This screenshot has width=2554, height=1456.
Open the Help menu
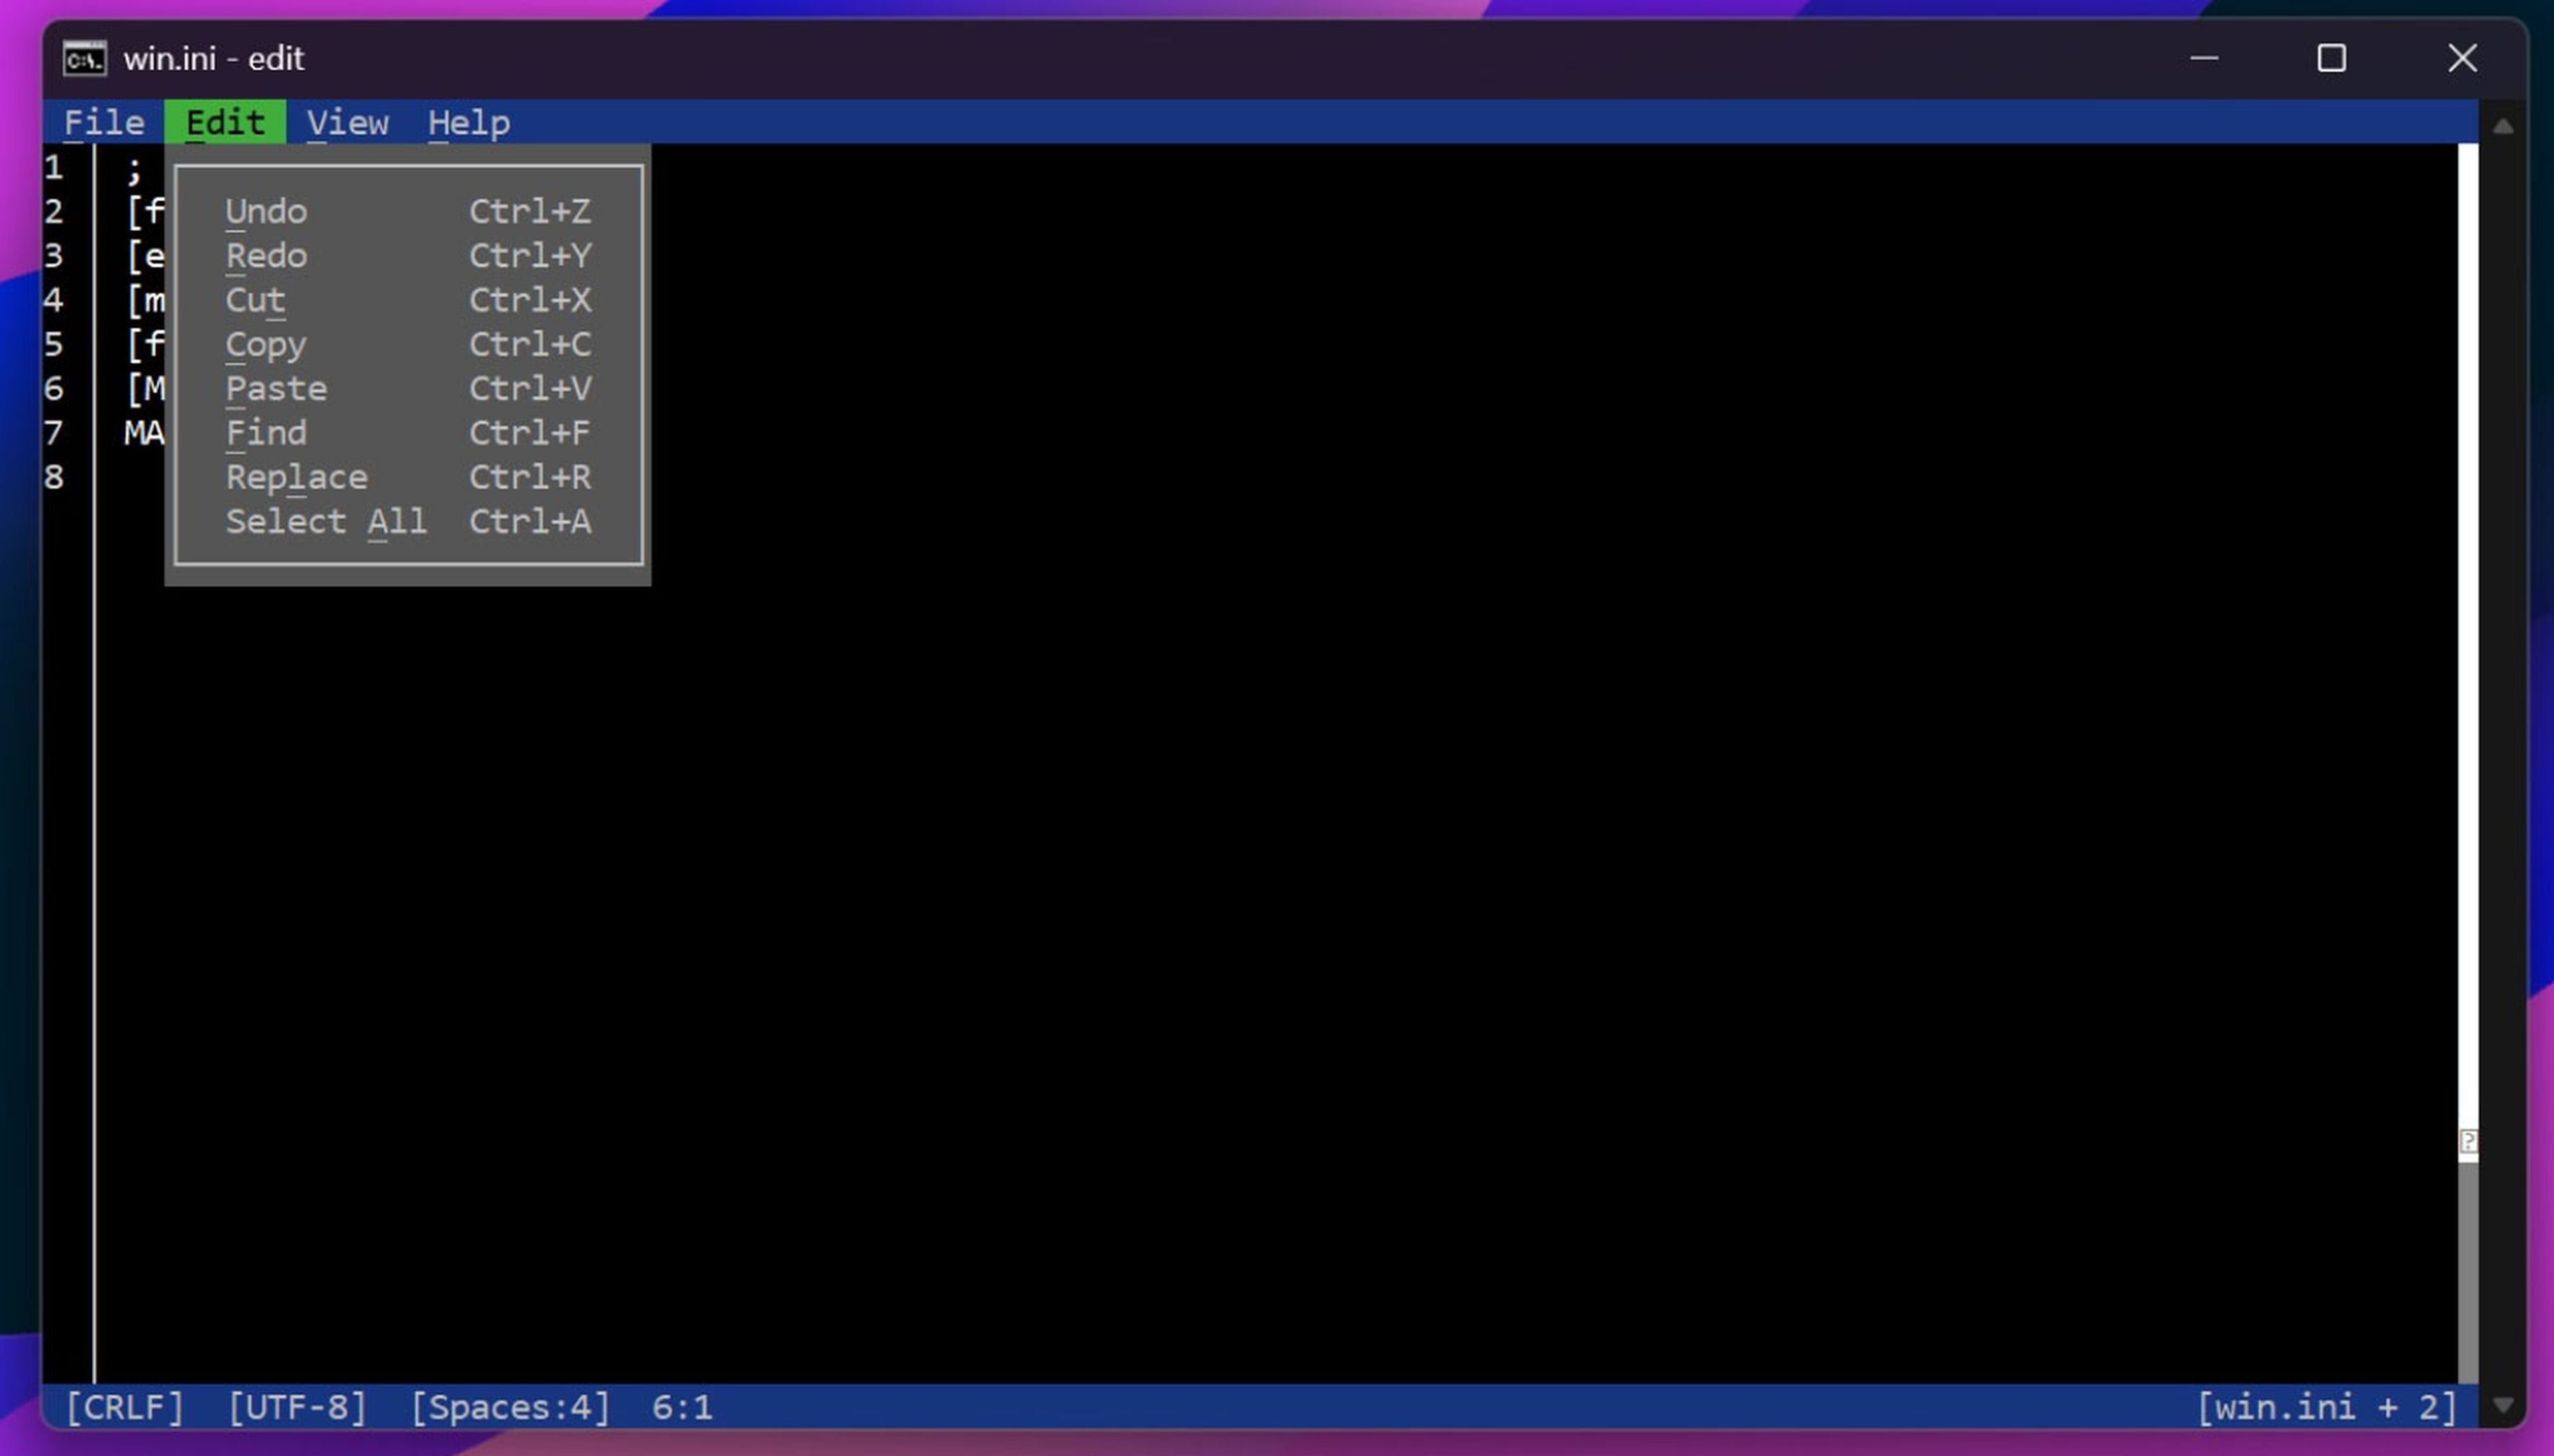pos(469,122)
